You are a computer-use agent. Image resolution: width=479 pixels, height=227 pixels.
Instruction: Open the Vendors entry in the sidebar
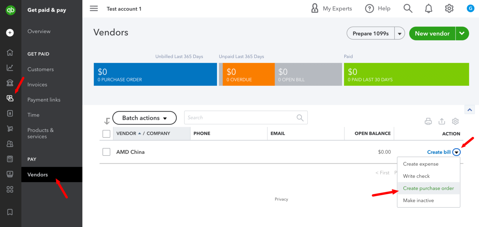pos(37,174)
